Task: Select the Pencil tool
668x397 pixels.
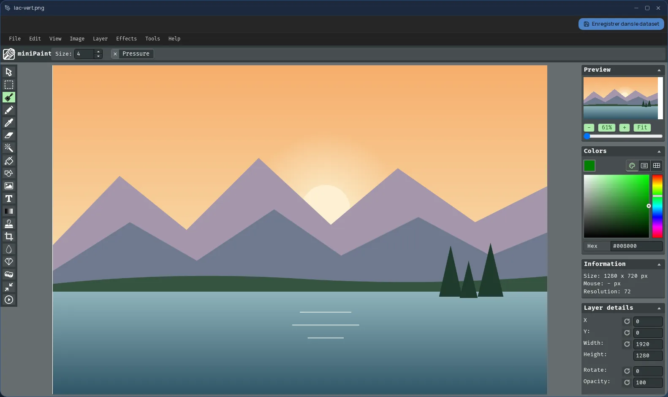Action: [x=9, y=110]
